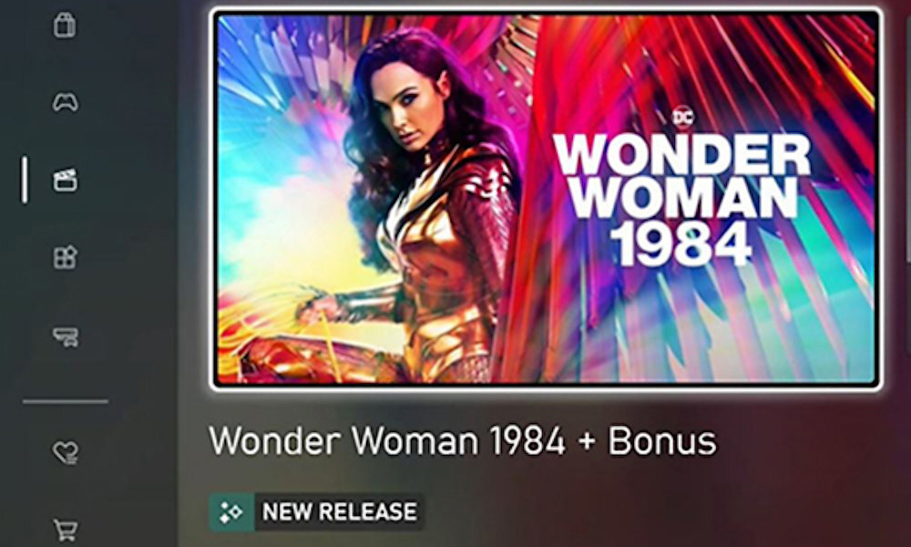
Task: Select the Wonder Woman 1984 featured artwork
Action: [x=546, y=199]
